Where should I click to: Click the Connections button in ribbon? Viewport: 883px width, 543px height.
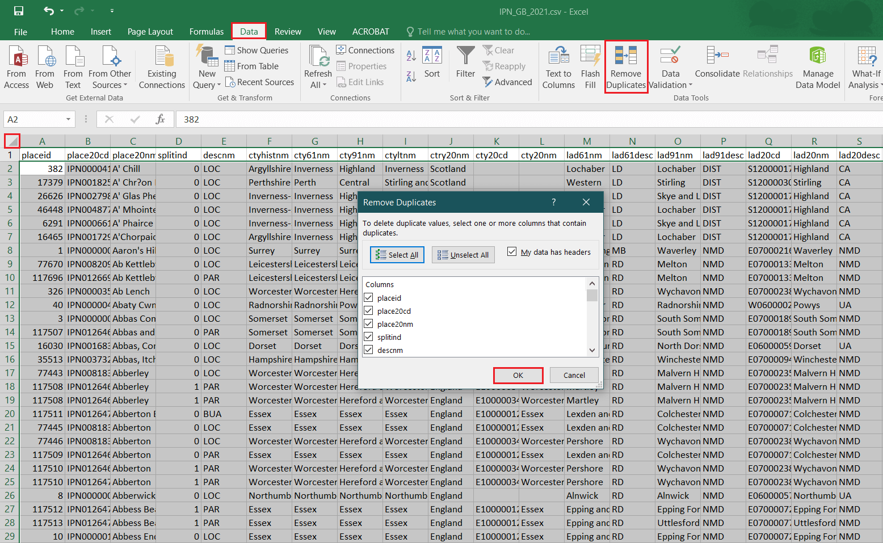pos(365,50)
